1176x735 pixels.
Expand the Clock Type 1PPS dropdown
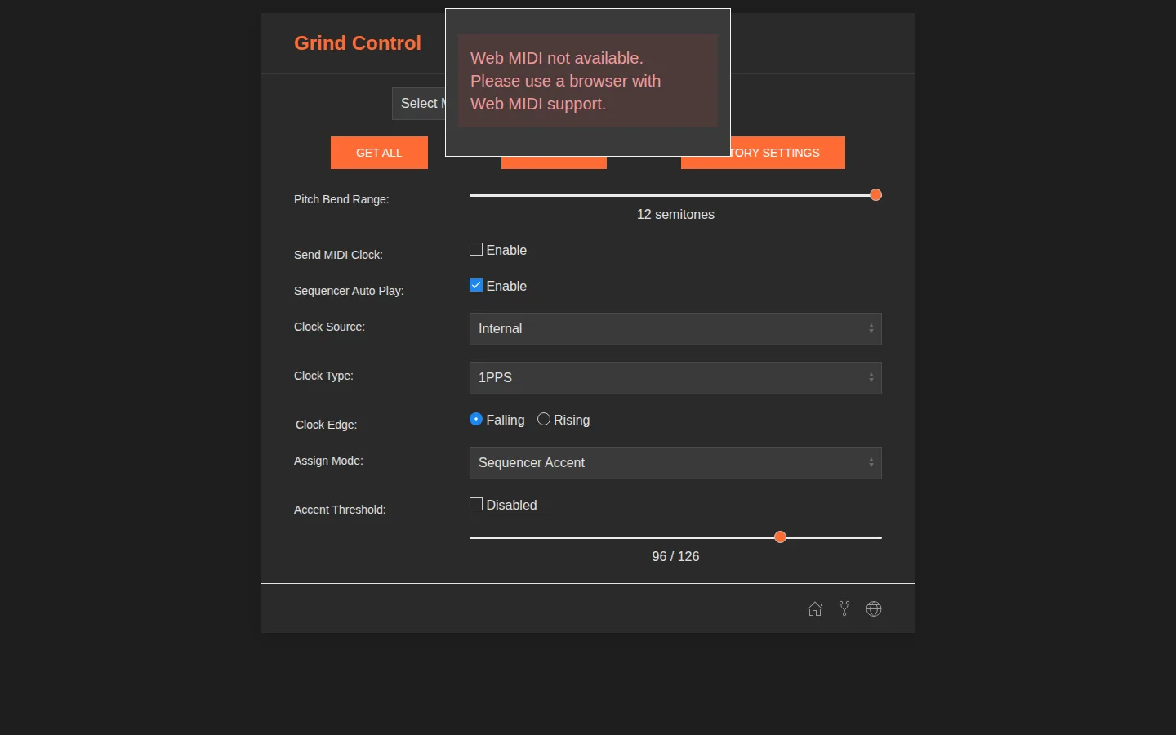tap(675, 378)
